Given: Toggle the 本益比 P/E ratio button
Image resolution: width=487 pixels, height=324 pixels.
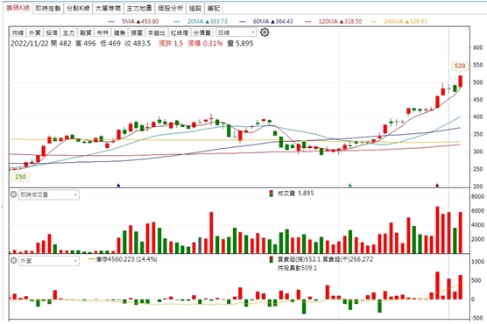Looking at the screenshot, I should [156, 32].
